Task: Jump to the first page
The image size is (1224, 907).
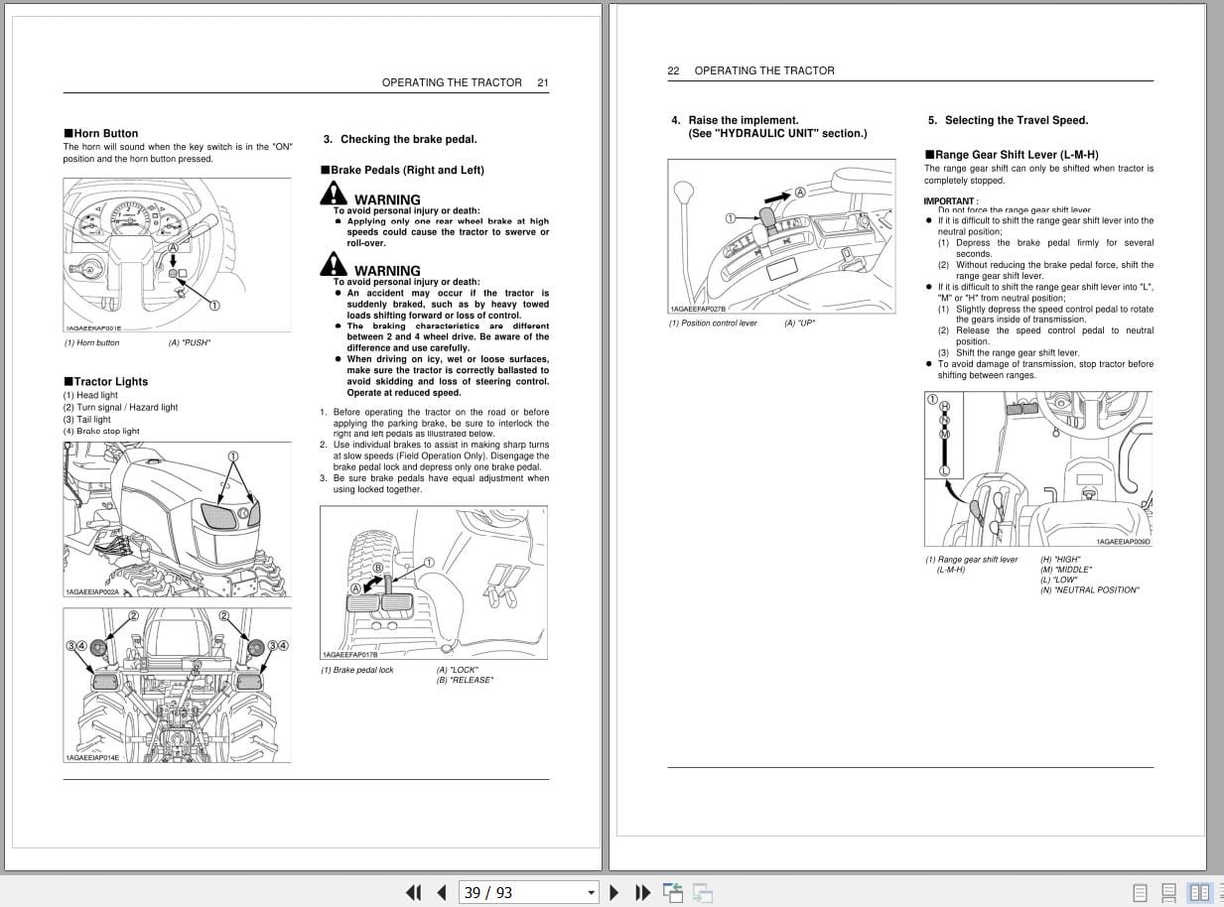Action: click(x=414, y=892)
